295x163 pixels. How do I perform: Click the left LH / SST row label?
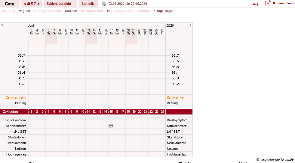click(20, 132)
